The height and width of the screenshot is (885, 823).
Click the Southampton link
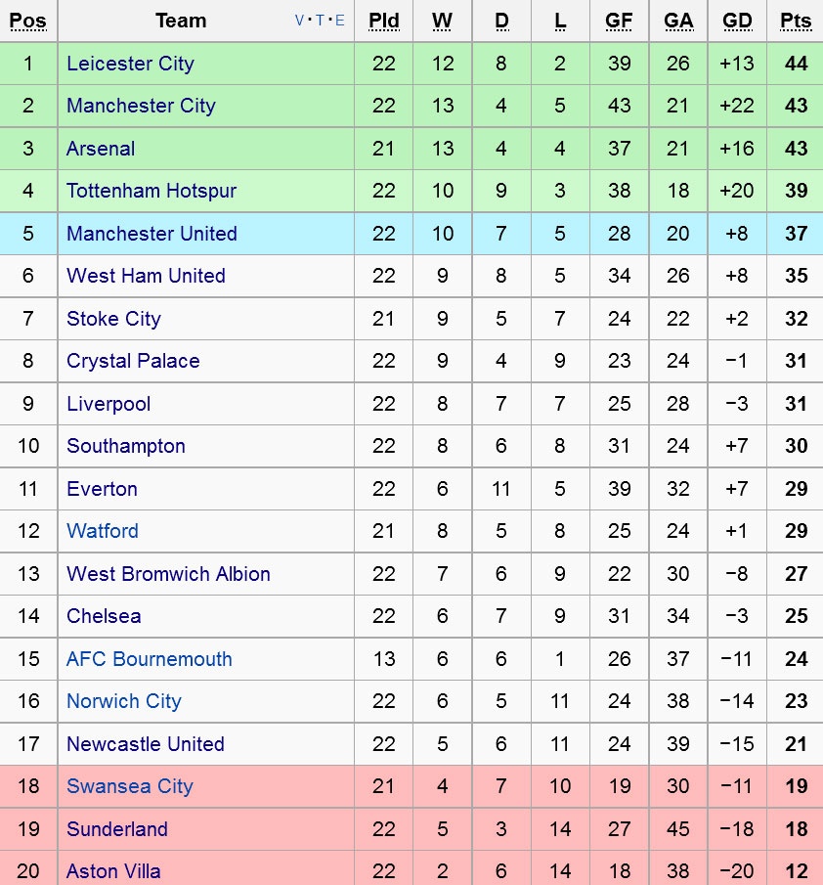tap(126, 446)
